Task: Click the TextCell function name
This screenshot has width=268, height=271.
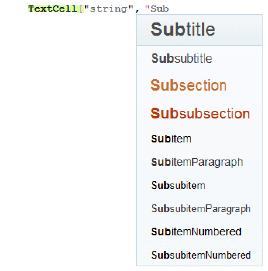Action: [x=53, y=9]
